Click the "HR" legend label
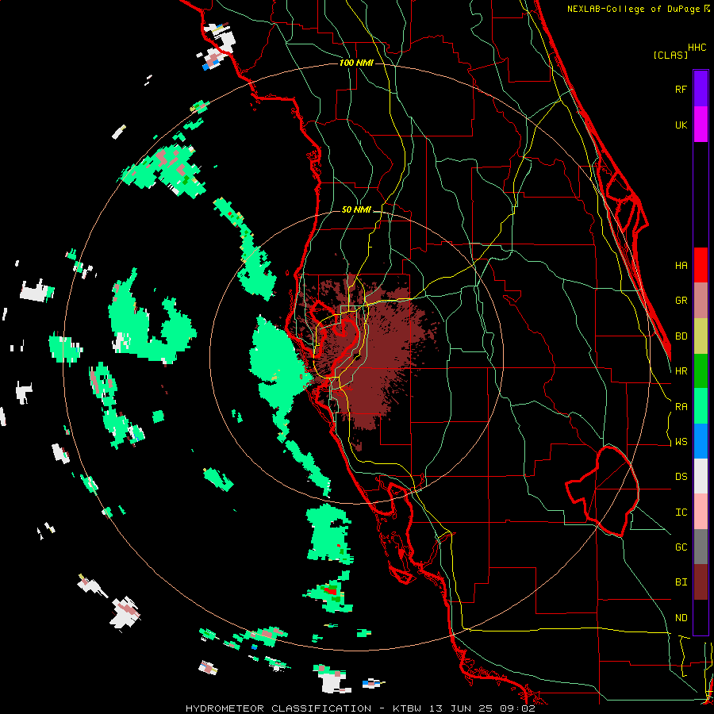Viewport: 714px width, 714px height. tap(681, 371)
